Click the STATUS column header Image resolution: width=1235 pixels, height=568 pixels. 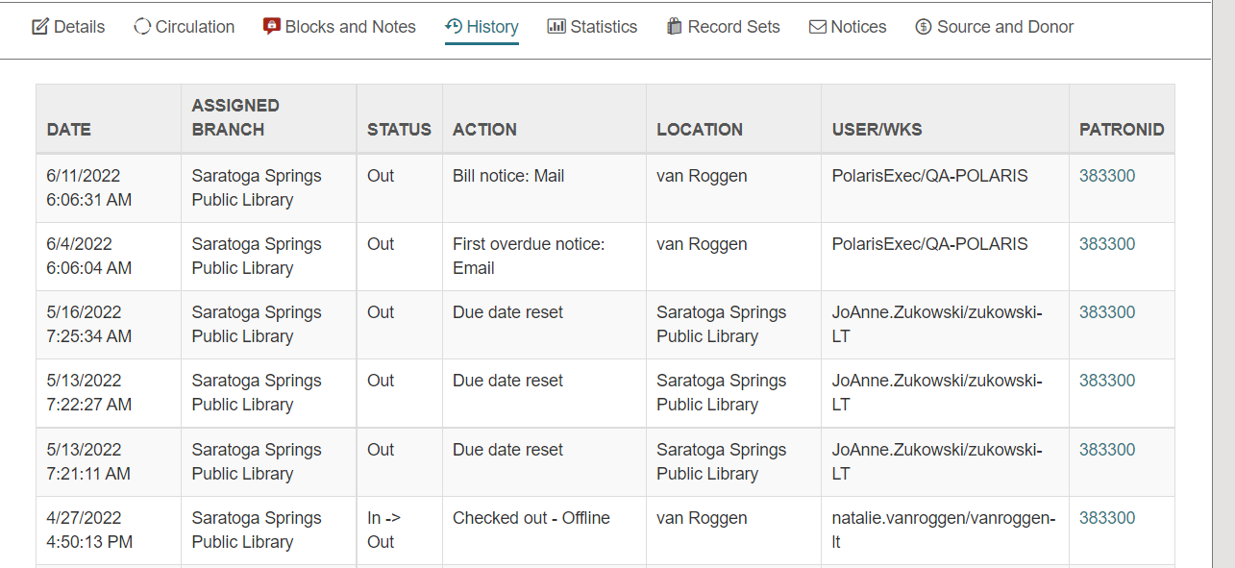point(399,129)
